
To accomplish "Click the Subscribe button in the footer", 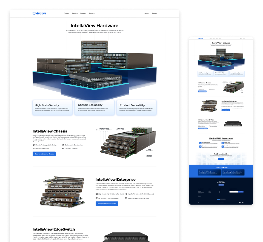I will coord(241,192).
